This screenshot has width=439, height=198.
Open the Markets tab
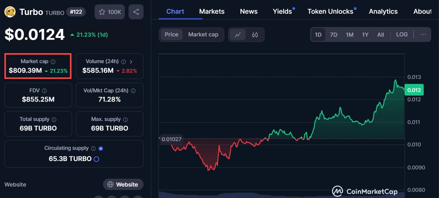212,12
